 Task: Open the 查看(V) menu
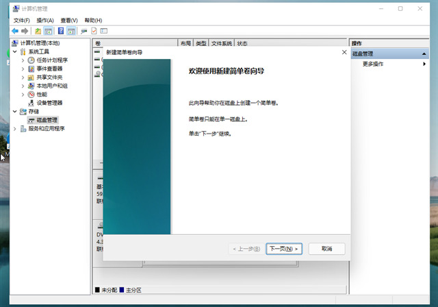[68, 21]
